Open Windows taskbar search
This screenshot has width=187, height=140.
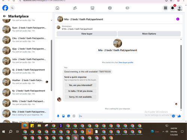pyautogui.click(x=10, y=131)
